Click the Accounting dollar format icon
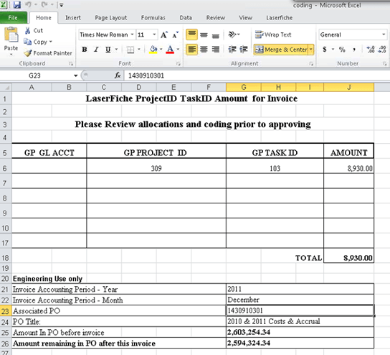This screenshot has height=355, width=390. point(325,50)
